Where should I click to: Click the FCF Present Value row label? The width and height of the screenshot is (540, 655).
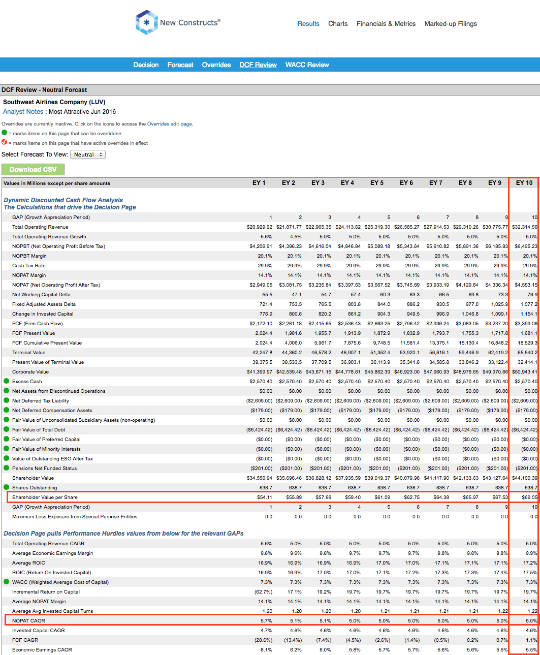click(x=34, y=333)
